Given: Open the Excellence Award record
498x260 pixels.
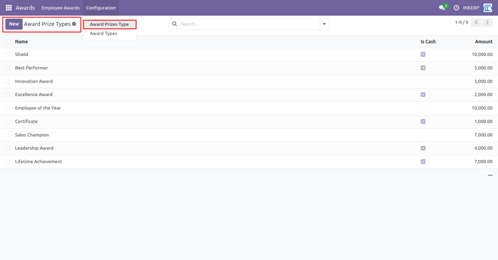Looking at the screenshot, I should tap(34, 94).
